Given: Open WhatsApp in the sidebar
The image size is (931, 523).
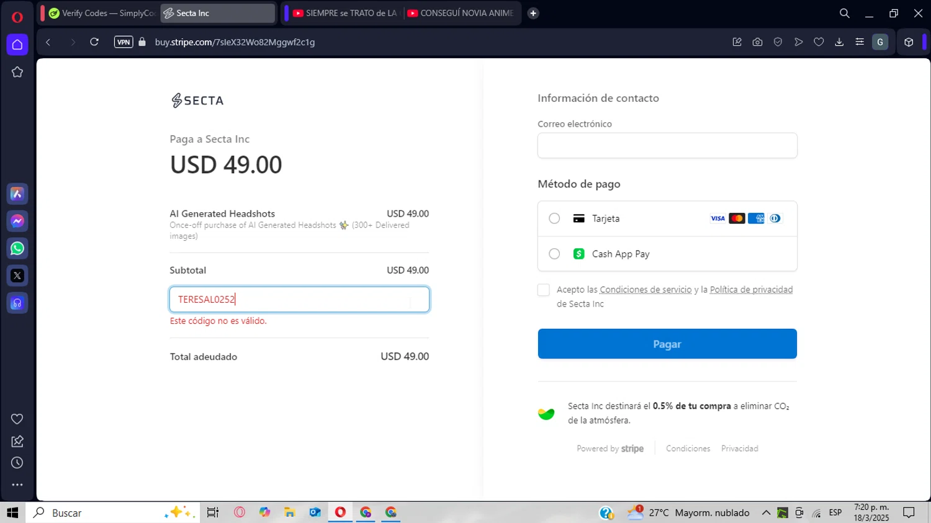Looking at the screenshot, I should [x=17, y=249].
